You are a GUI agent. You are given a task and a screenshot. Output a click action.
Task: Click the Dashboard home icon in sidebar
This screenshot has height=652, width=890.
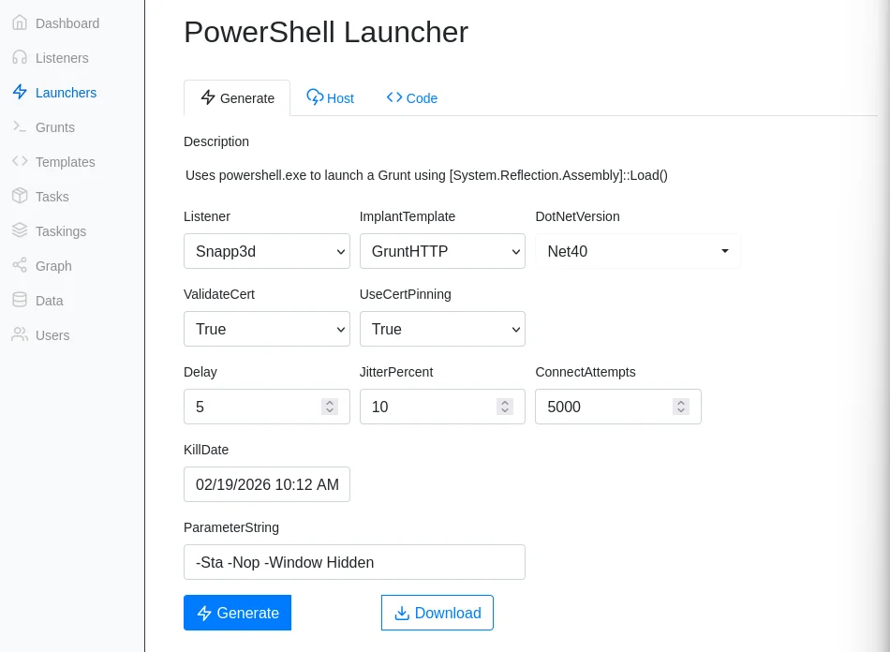[x=20, y=23]
